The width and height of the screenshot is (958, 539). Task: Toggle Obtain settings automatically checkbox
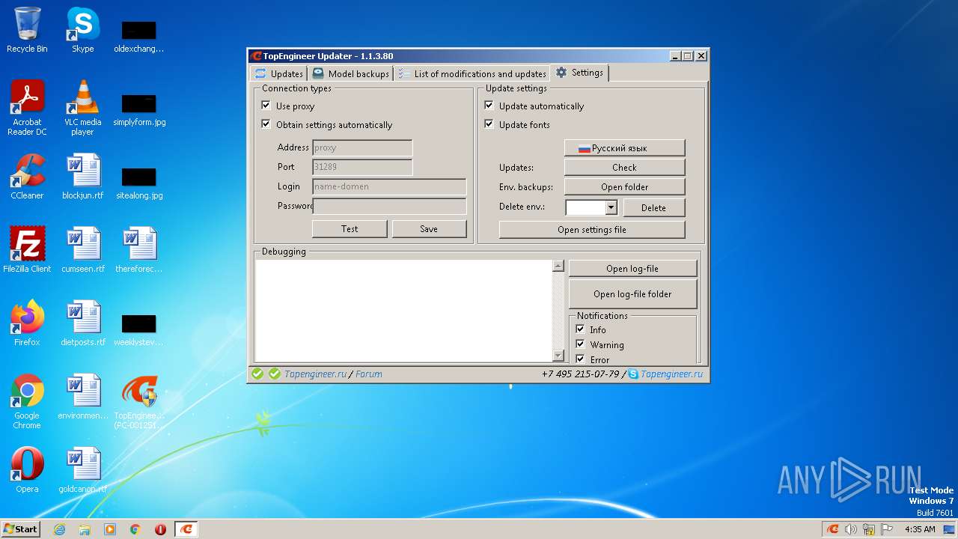(266, 124)
